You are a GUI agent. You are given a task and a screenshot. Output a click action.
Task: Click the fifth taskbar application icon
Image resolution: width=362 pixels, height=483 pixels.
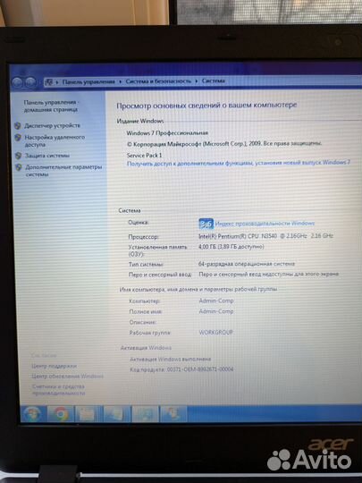click(x=145, y=414)
